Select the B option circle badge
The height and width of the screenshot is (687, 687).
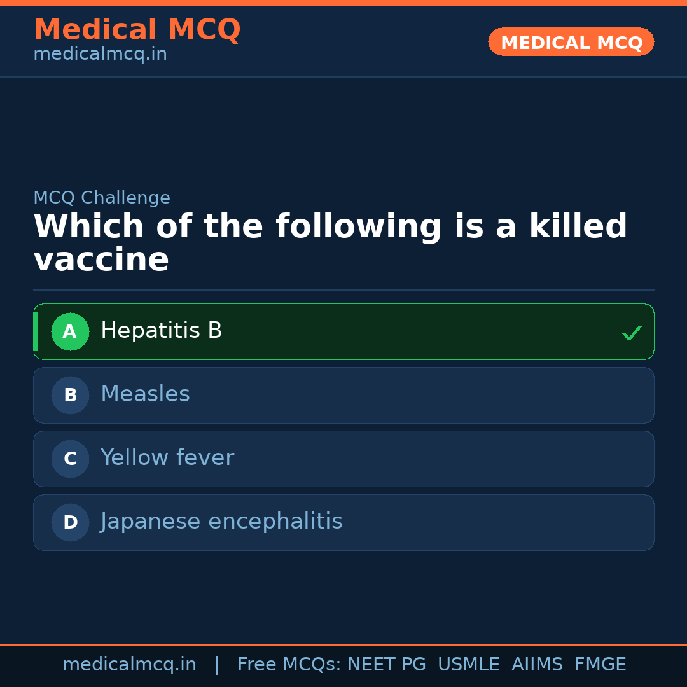[x=70, y=395]
